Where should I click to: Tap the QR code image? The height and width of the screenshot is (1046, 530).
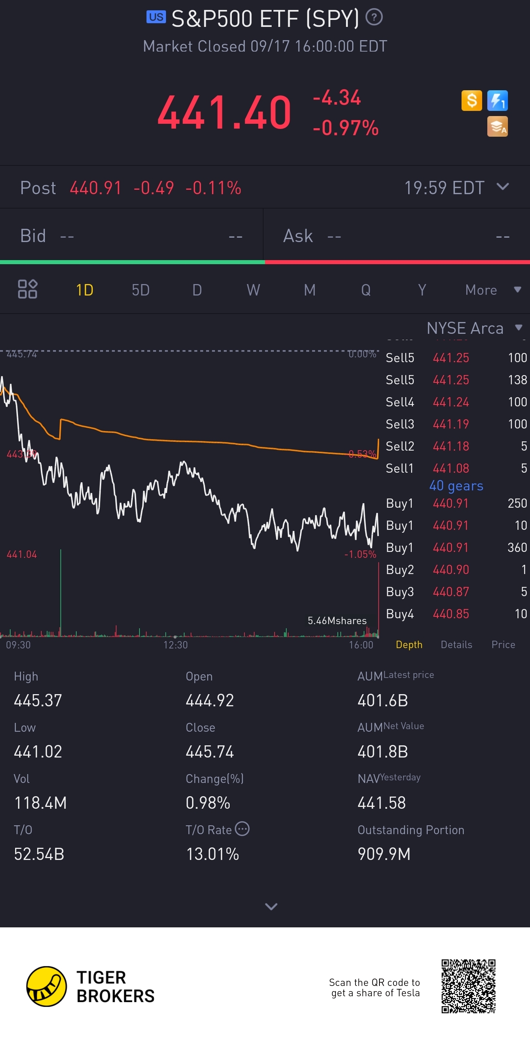click(469, 986)
